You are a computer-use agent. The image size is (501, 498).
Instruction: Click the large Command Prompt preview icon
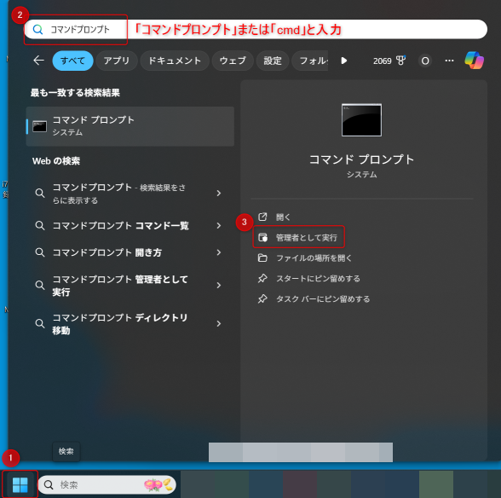pyautogui.click(x=361, y=120)
